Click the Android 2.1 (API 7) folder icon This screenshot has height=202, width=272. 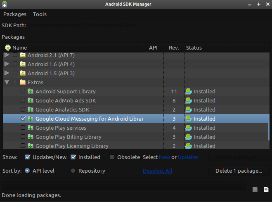click(23, 55)
